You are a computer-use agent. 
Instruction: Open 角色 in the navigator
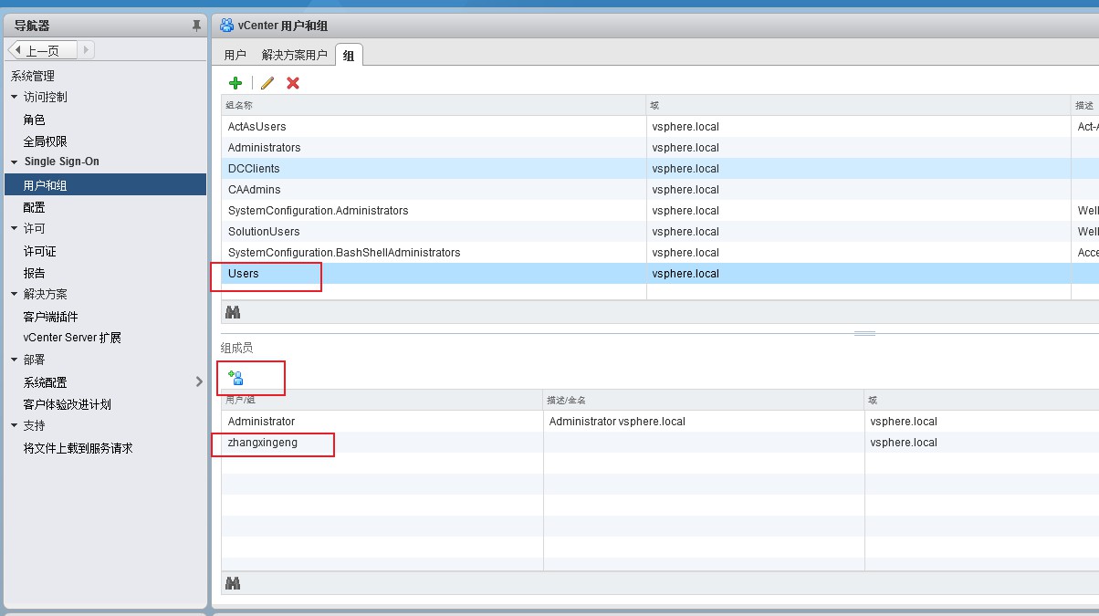(x=34, y=120)
